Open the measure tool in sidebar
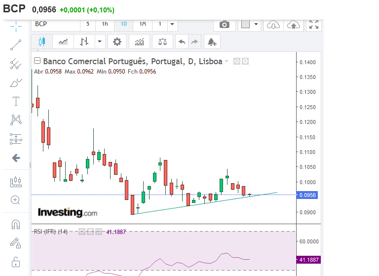Viewport: 379px width, 276px height. click(x=16, y=182)
